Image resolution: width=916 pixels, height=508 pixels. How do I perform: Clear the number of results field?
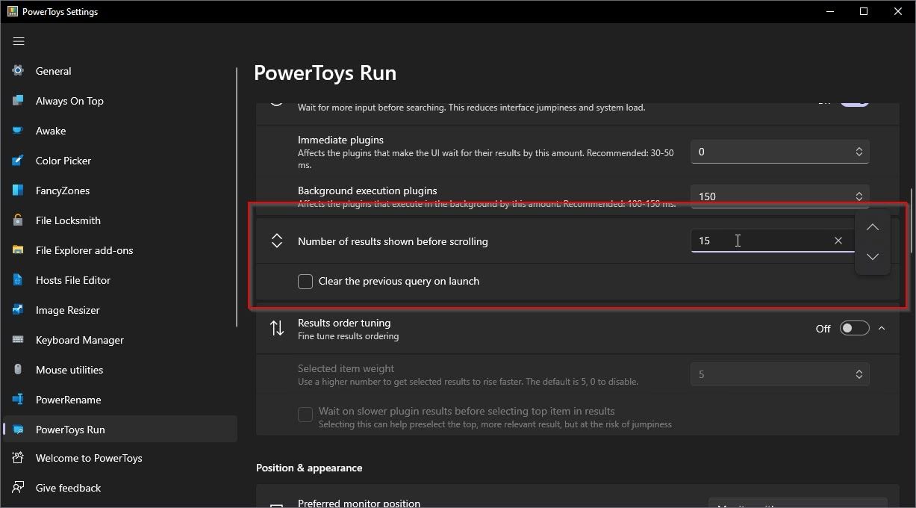(838, 241)
